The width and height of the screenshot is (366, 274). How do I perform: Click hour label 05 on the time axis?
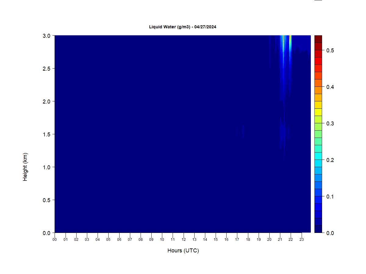pyautogui.click(x=108, y=240)
